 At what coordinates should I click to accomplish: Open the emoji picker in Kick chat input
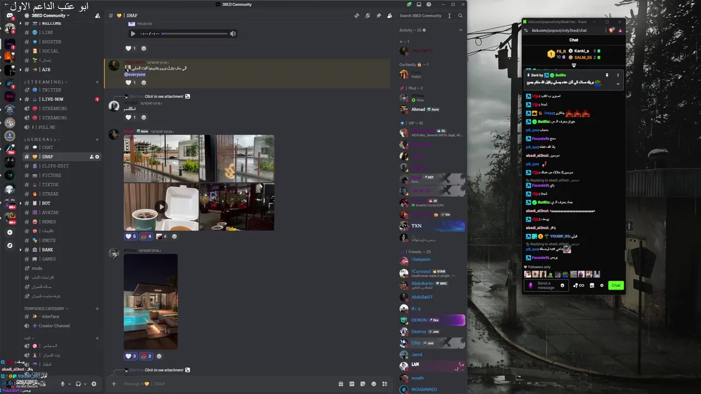(x=562, y=285)
